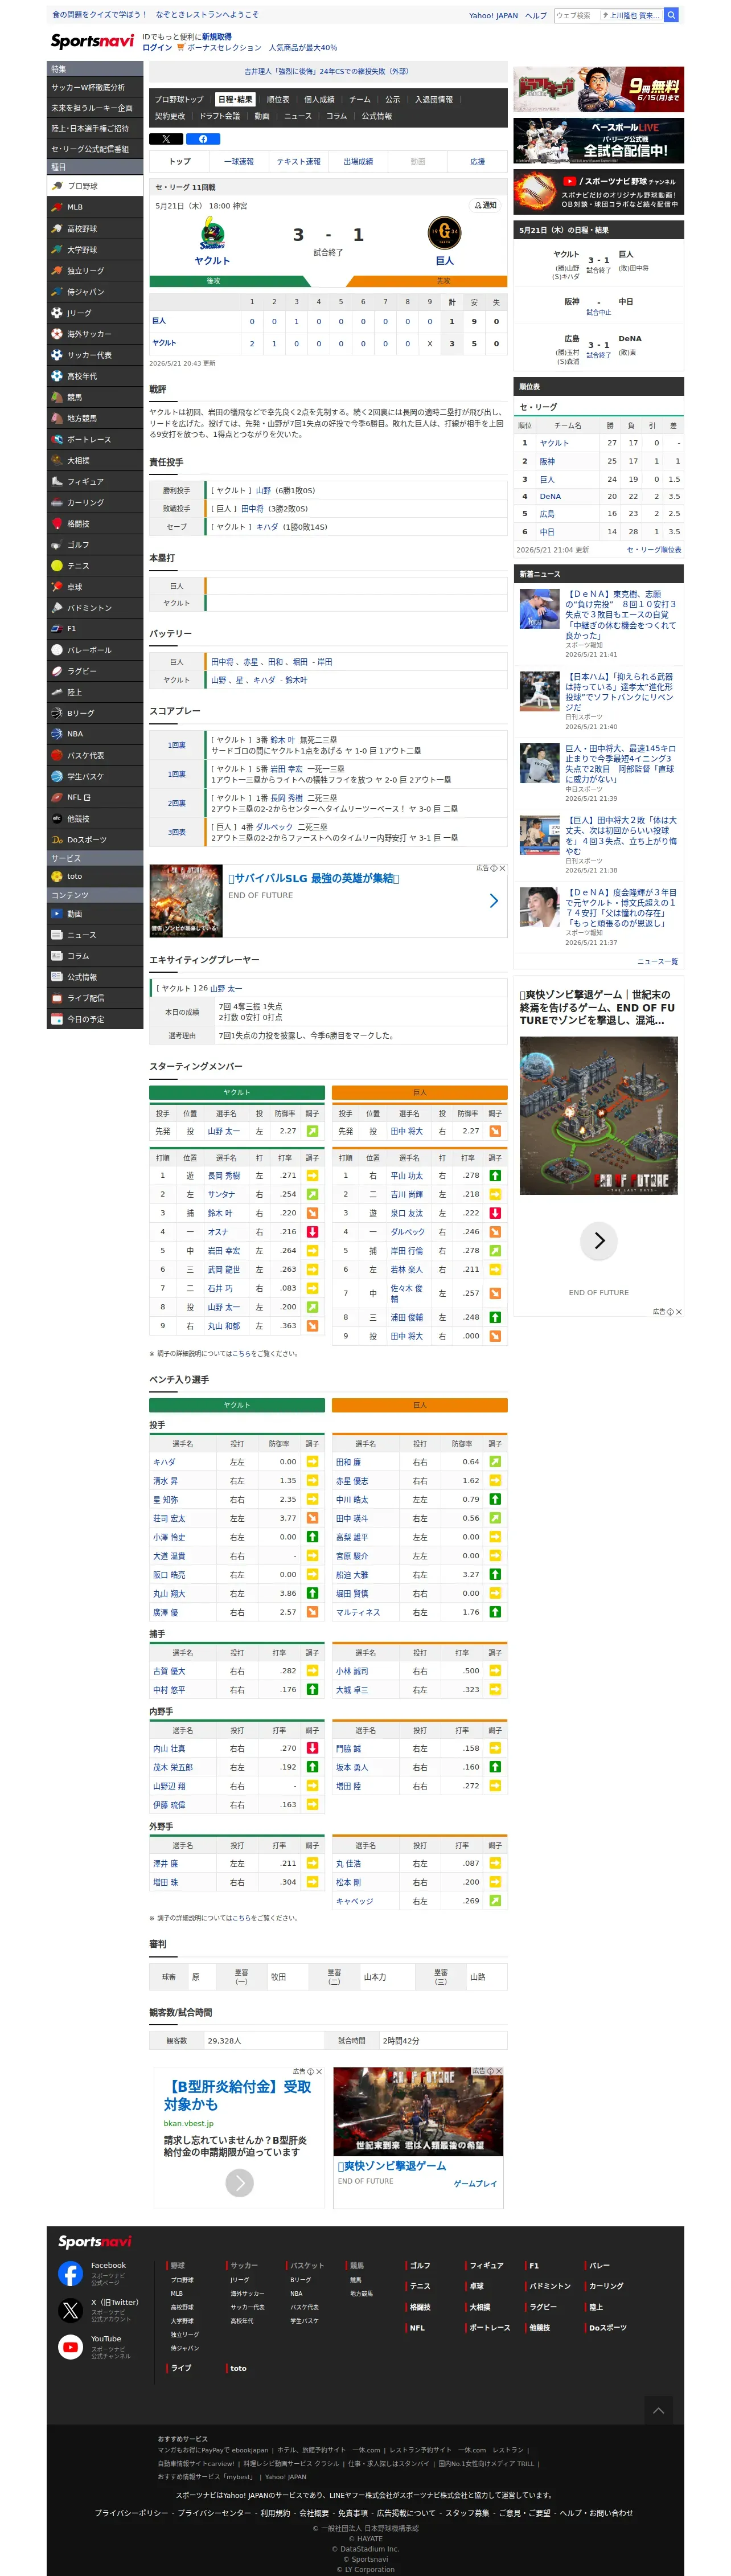This screenshot has height=2576, width=731.
Task: Switch to the テキスト速報 tab
Action: [x=298, y=161]
